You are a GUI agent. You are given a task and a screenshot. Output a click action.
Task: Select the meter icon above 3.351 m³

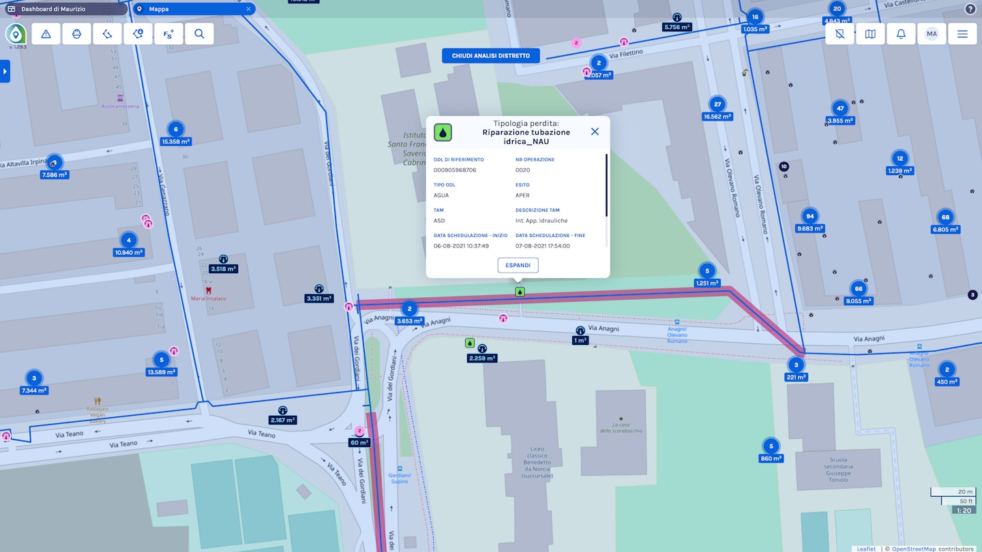coord(318,289)
